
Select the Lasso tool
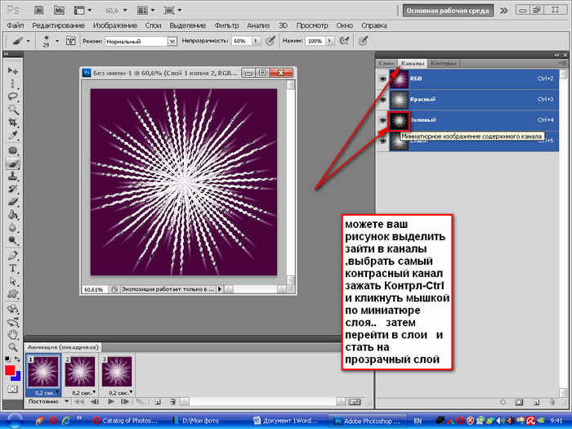coord(13,96)
